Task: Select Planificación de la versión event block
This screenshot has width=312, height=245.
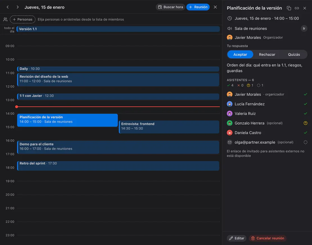Action: click(67, 120)
